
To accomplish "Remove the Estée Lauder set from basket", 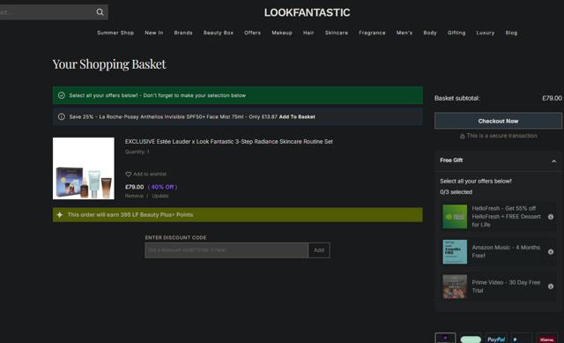I will 134,196.
